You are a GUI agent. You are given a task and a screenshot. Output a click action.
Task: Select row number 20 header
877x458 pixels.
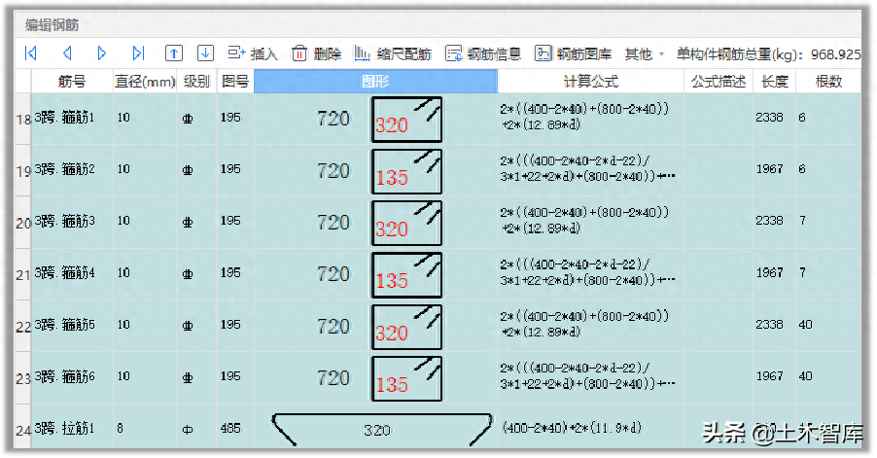point(23,223)
